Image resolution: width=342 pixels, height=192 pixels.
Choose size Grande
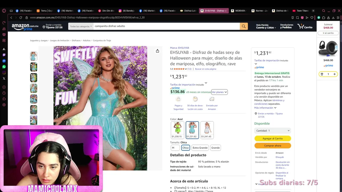[215, 148]
